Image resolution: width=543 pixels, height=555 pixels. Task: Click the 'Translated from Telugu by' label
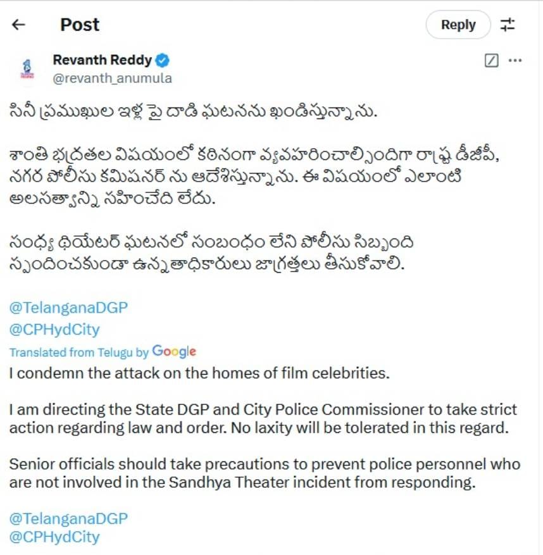point(79,352)
